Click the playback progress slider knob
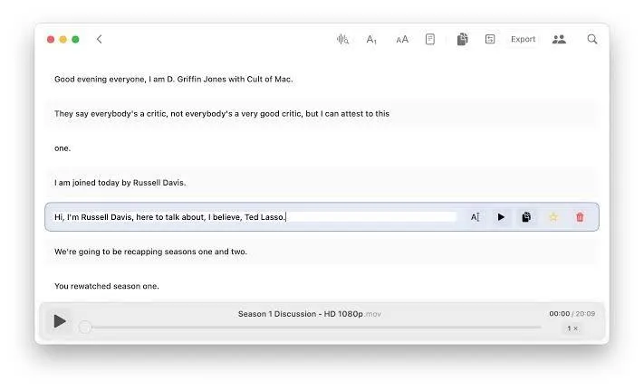The height and width of the screenshot is (390, 644). coord(85,328)
